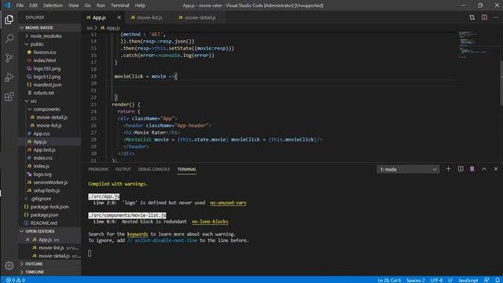The image size is (503, 283).
Task: Collapse the Open Editors section
Action: click(40, 231)
